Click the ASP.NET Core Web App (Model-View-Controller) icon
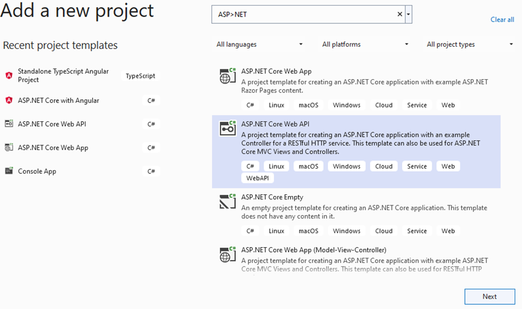This screenshot has width=522, height=309. coord(228,255)
